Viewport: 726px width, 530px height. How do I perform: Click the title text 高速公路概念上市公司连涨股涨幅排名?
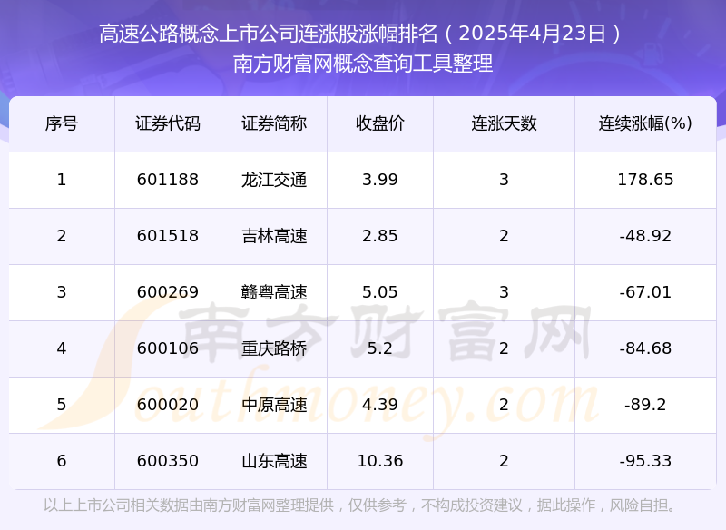(268, 34)
